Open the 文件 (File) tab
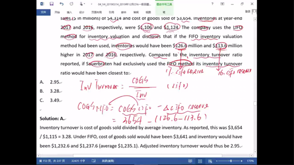 43,12
